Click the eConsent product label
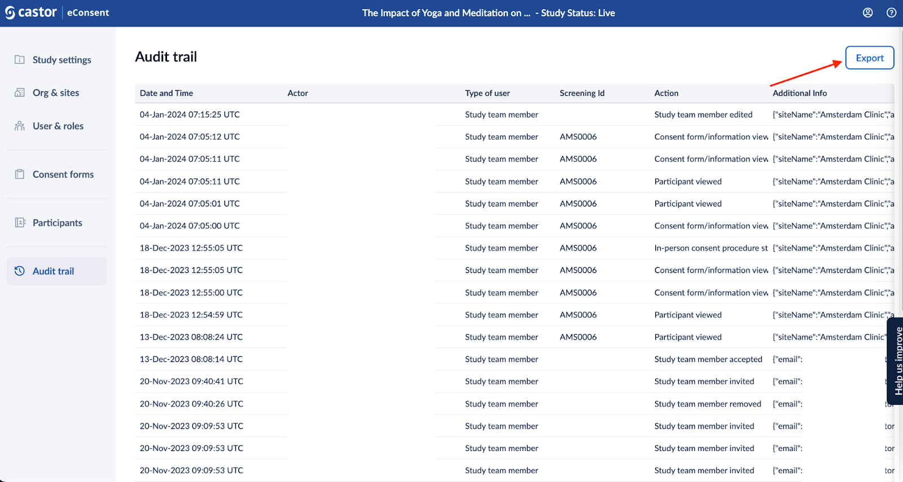Image resolution: width=903 pixels, height=482 pixels. pos(88,12)
